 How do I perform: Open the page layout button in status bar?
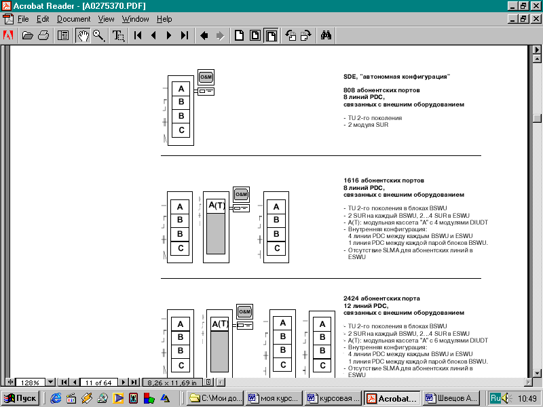pyautogui.click(x=208, y=382)
